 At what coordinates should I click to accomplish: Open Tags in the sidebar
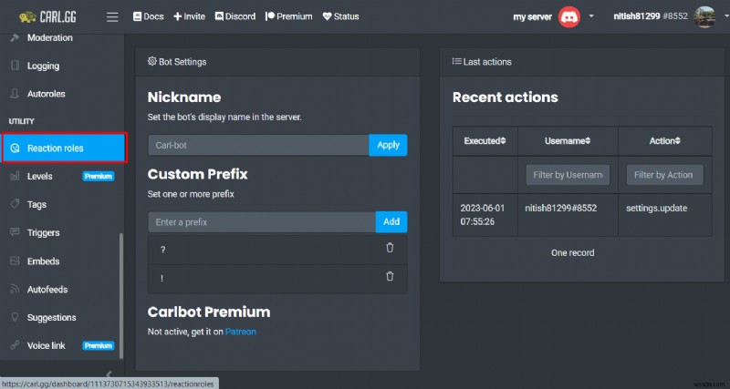(36, 204)
